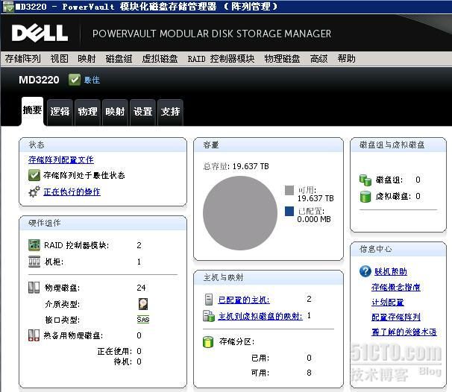Click the host-to-virtual-disk mapping icon
This screenshot has width=452, height=392.
point(209,316)
